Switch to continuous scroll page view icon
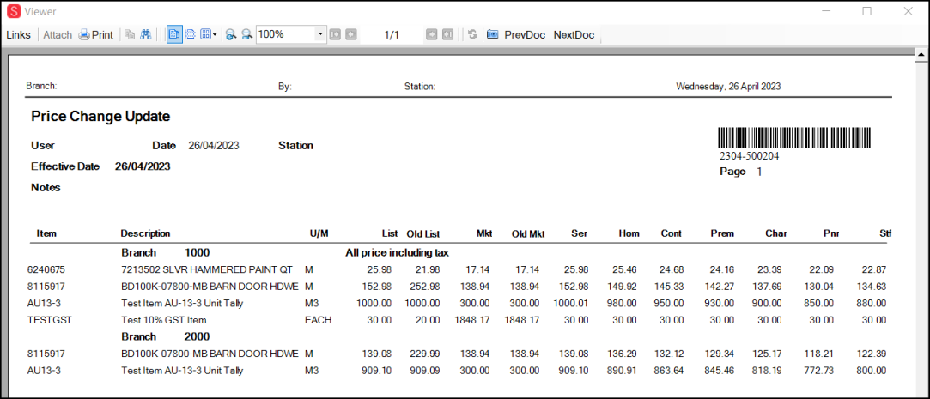The image size is (930, 399). (x=191, y=35)
